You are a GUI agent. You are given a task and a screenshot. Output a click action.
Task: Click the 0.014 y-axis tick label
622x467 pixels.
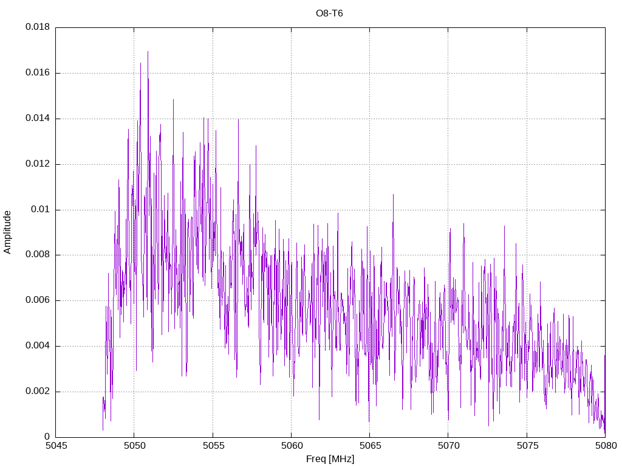37,119
